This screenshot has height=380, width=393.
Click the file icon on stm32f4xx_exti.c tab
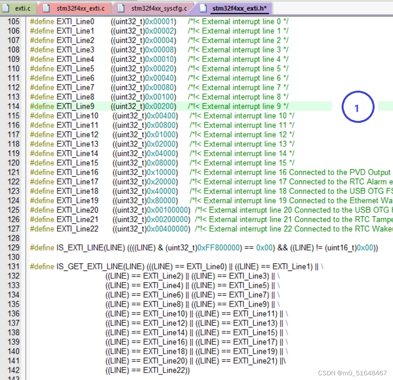46,7
